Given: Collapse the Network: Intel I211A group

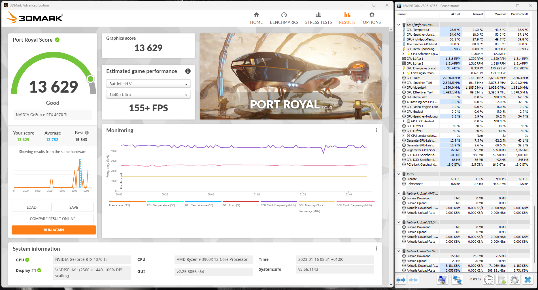Looking at the screenshot, I should coord(399,222).
